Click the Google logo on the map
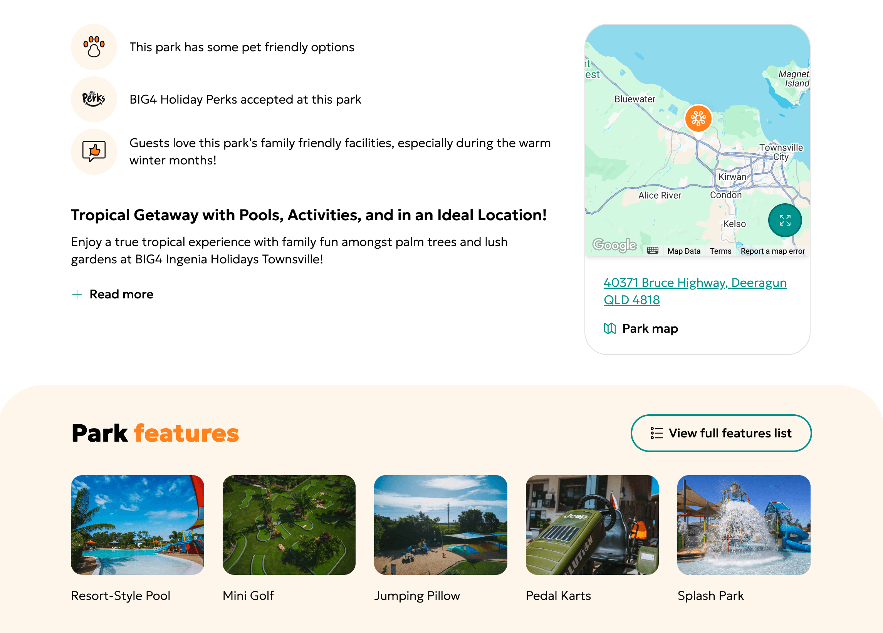The width and height of the screenshot is (883, 633). tap(614, 245)
